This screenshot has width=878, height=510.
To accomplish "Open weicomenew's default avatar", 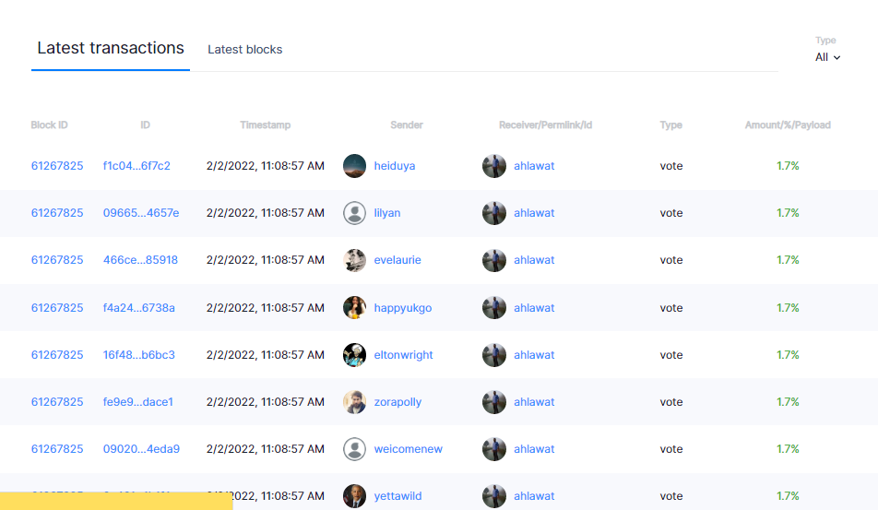I will click(354, 448).
